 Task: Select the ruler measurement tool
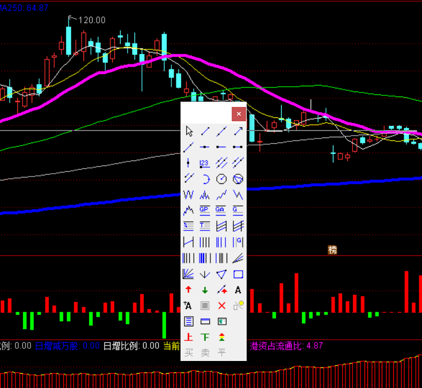pos(205,321)
